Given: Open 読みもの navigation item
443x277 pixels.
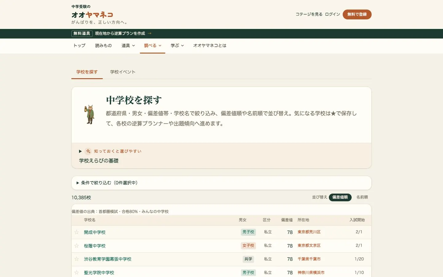Looking at the screenshot, I should coord(103,46).
